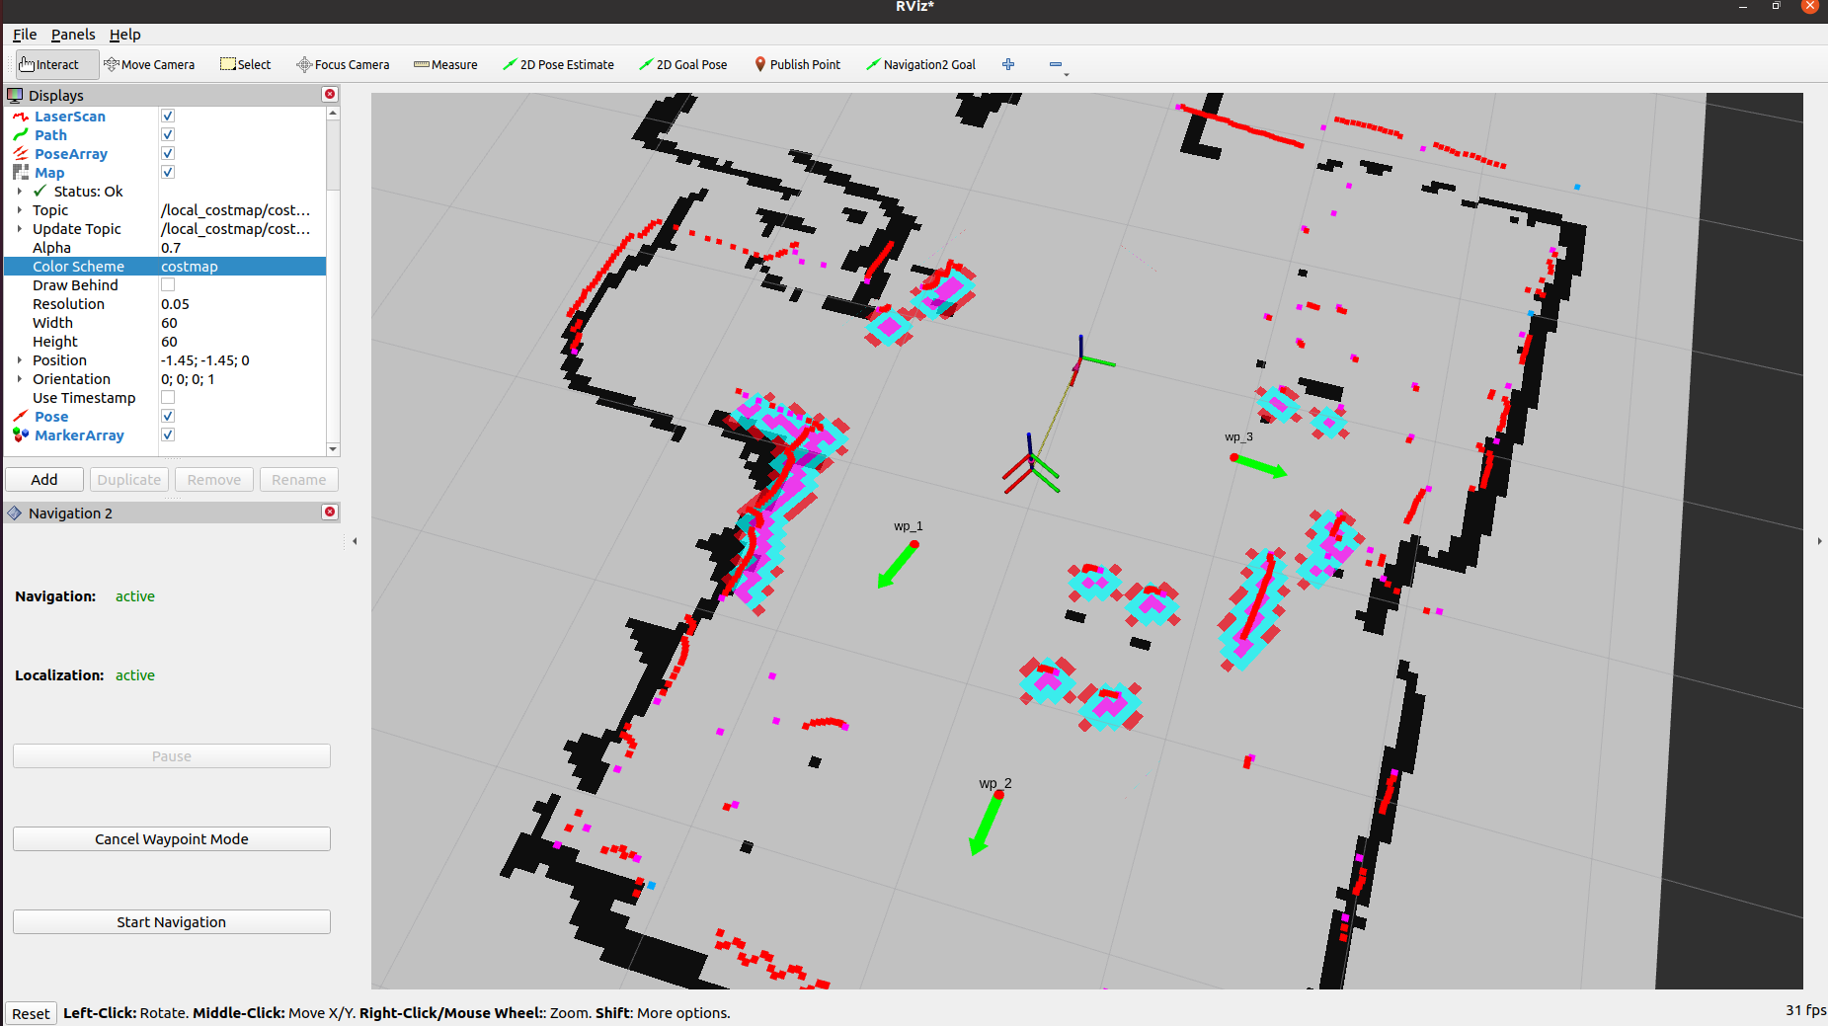Select the 2D Pose Estimate tool
1828x1026 pixels.
click(x=558, y=65)
